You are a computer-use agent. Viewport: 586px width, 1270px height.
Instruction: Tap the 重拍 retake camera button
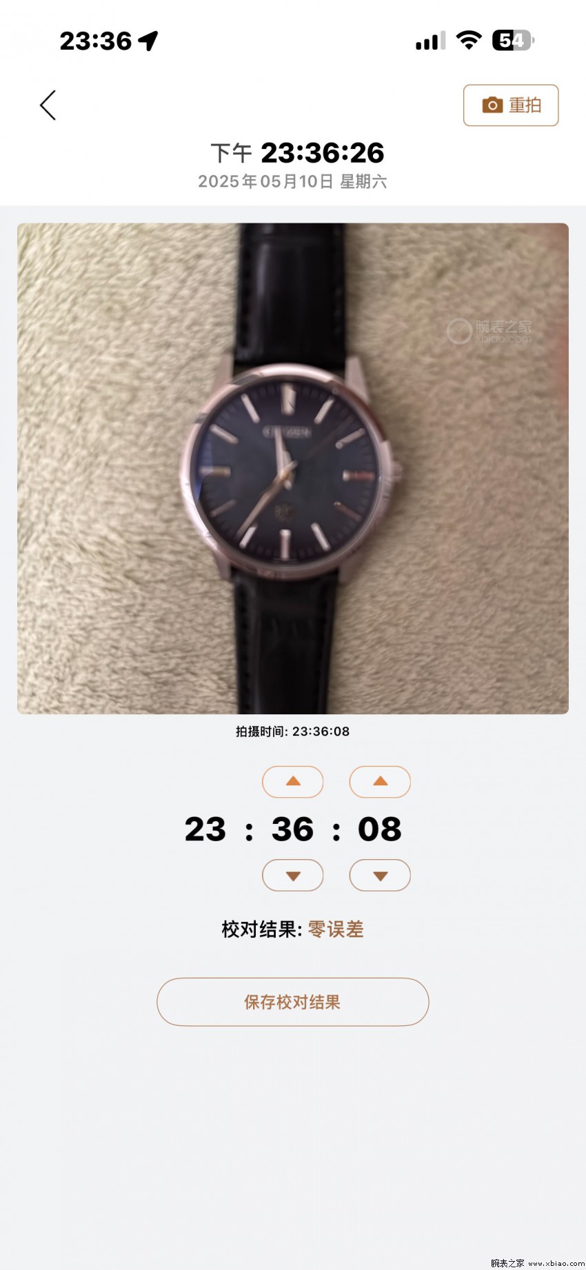coord(511,105)
